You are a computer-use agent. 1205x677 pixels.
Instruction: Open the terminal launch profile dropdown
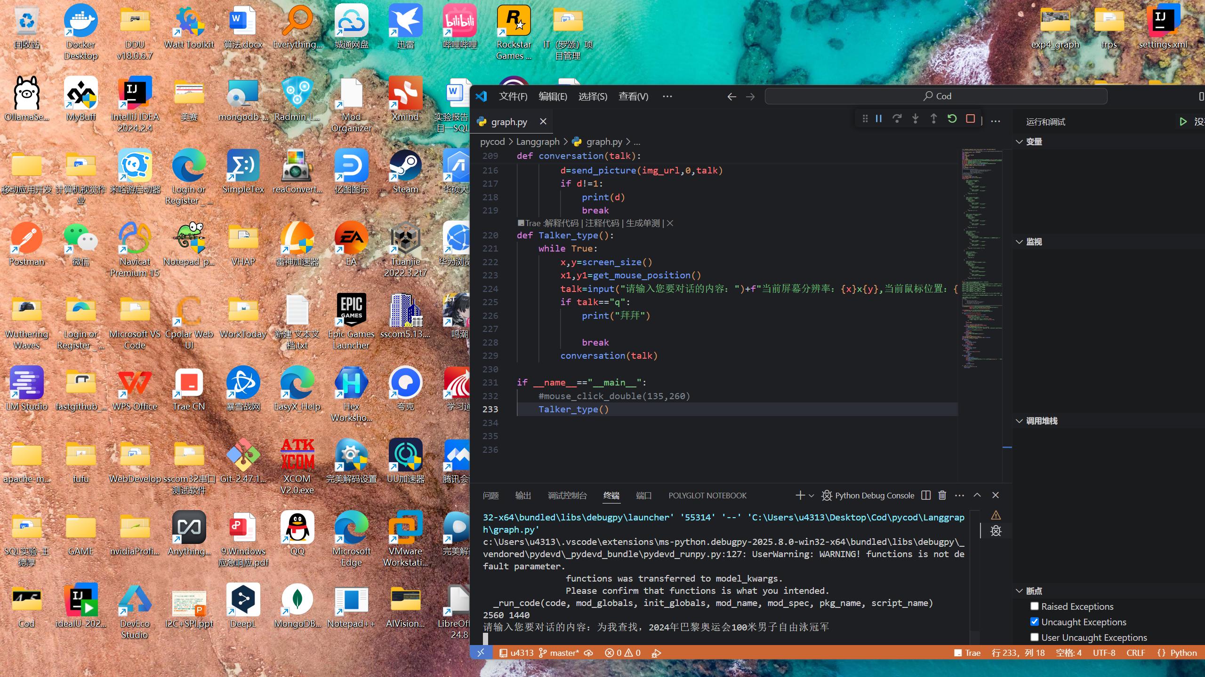[x=811, y=496]
